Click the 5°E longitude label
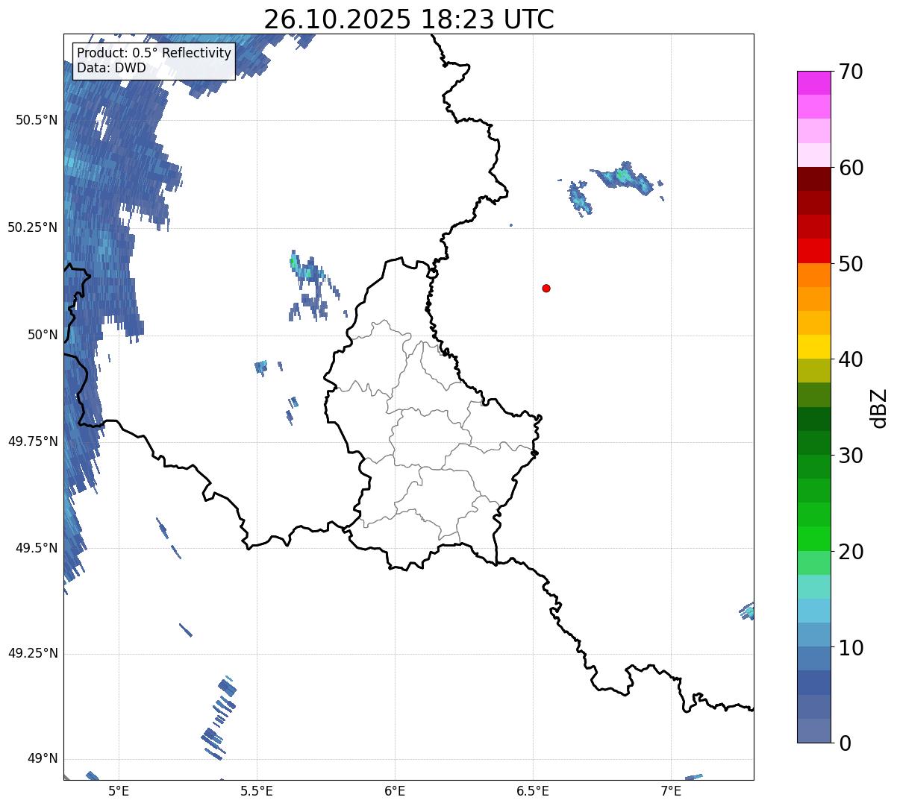Image resolution: width=897 pixels, height=806 pixels. pos(119,790)
